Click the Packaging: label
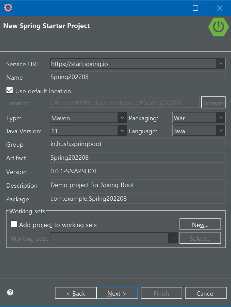 point(143,118)
